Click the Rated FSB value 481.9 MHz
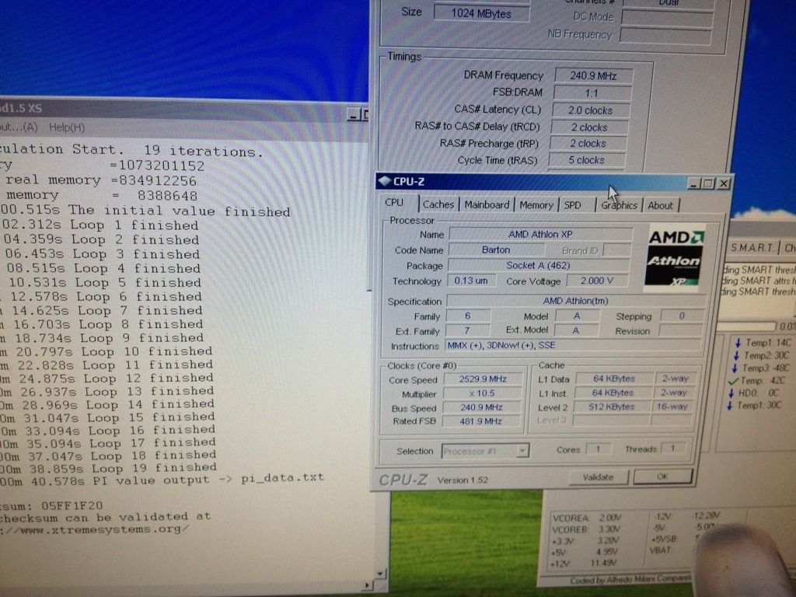This screenshot has height=597, width=796. point(480,421)
